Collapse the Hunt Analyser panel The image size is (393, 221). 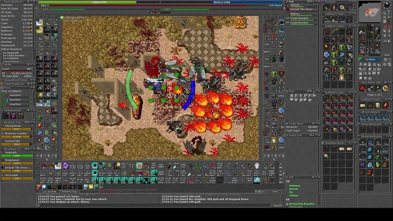(x=32, y=2)
